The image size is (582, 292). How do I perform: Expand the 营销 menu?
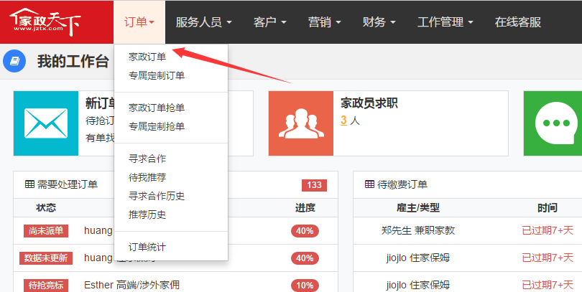coord(324,22)
